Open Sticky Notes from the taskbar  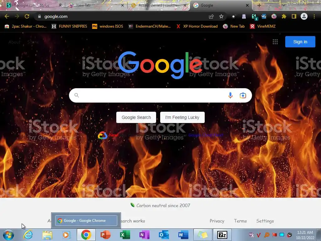[x=203, y=235]
